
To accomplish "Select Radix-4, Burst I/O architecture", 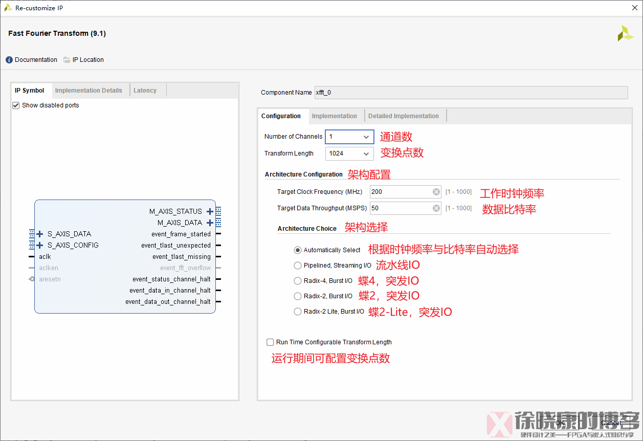I will [297, 280].
